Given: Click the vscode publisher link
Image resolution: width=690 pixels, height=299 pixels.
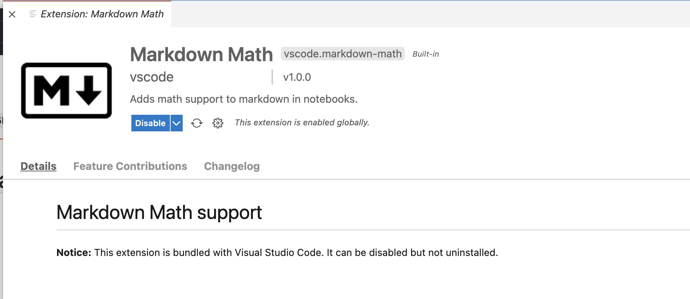Looking at the screenshot, I should tap(151, 77).
